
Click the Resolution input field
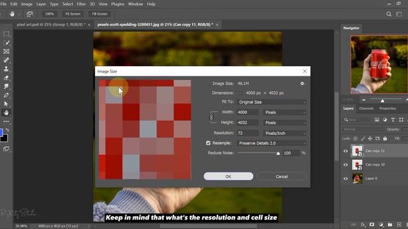pyautogui.click(x=248, y=133)
